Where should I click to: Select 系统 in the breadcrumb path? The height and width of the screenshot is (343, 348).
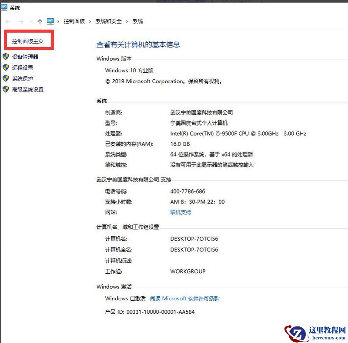coord(137,21)
